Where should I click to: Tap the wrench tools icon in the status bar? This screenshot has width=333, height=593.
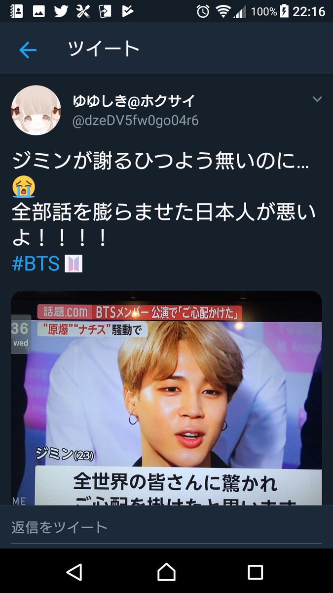pyautogui.click(x=83, y=11)
